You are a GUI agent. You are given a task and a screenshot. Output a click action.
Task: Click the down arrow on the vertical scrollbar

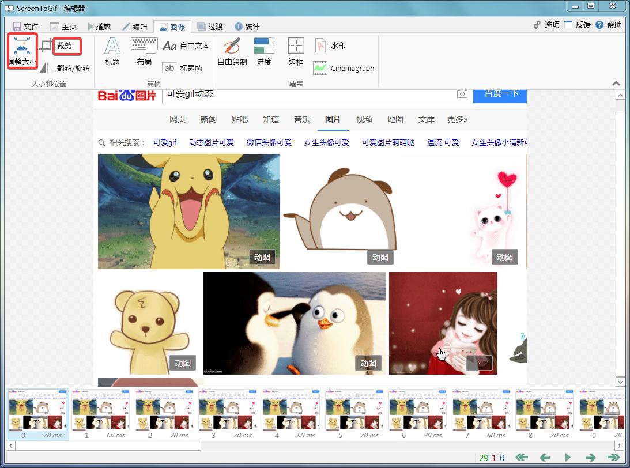click(x=620, y=382)
